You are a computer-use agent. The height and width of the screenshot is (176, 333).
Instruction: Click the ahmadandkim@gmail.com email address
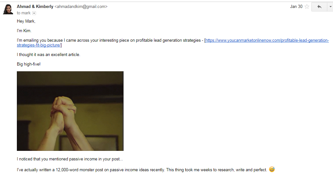(81, 6)
